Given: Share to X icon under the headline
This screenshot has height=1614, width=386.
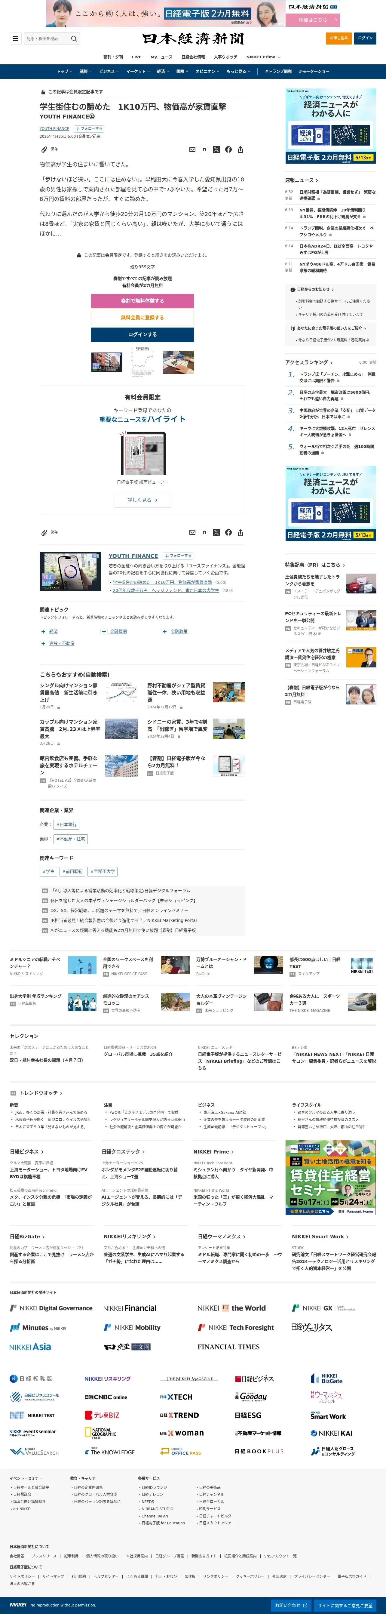Looking at the screenshot, I should point(216,149).
